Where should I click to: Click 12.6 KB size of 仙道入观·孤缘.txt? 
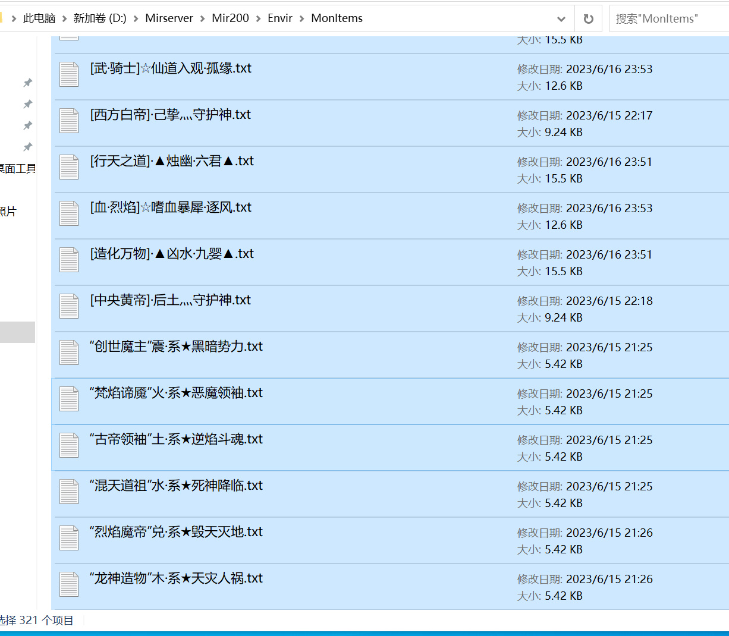(564, 86)
